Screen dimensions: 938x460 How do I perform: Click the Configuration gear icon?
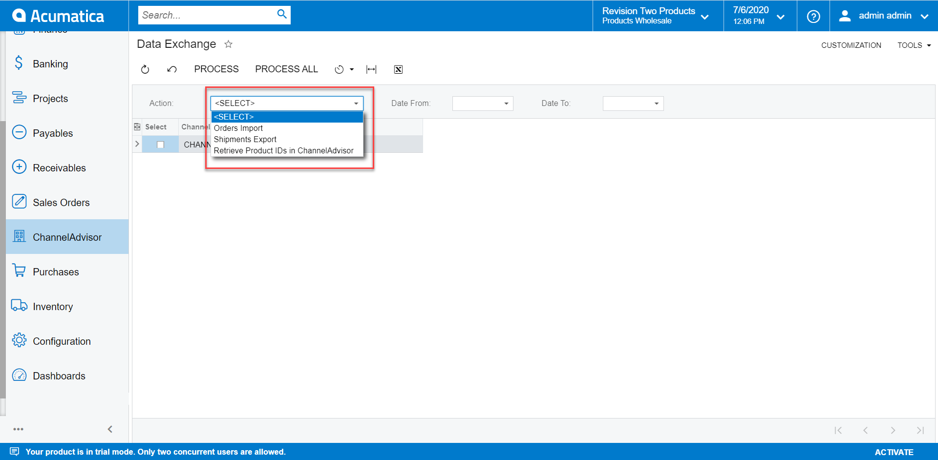(x=19, y=340)
